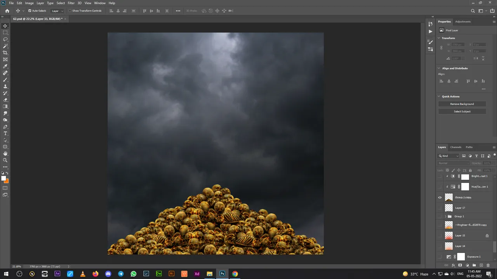The image size is (497, 279).
Task: Select the Magic Wand tool
Action: (x=5, y=46)
